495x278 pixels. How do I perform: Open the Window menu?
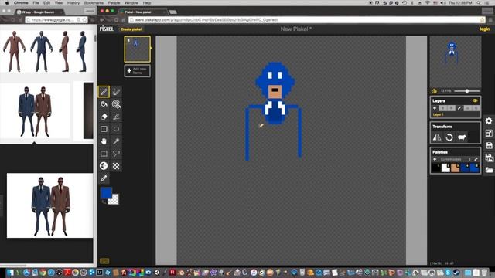131,3
